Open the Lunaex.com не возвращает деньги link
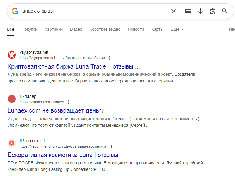This screenshot has height=176, width=235. 56,110
